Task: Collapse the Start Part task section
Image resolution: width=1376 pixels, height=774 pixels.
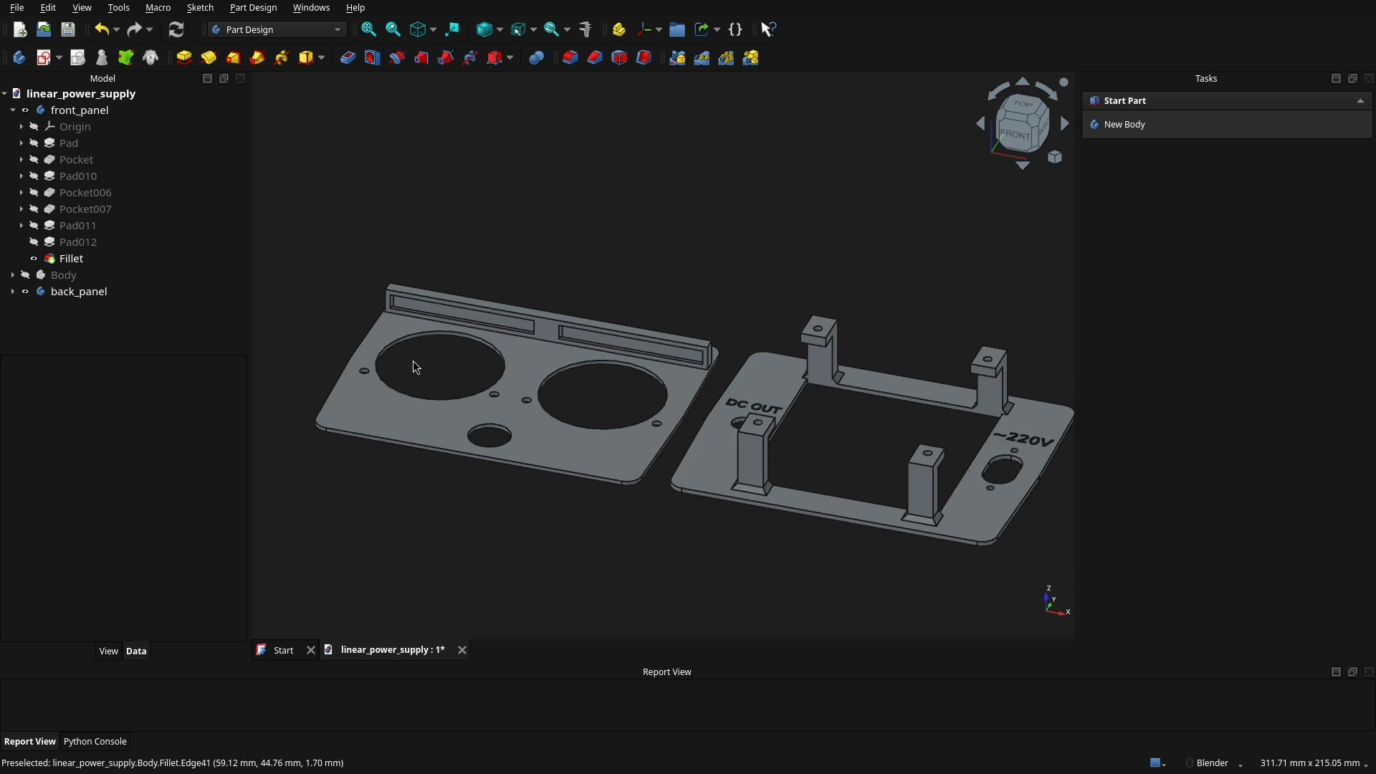Action: pyautogui.click(x=1360, y=101)
